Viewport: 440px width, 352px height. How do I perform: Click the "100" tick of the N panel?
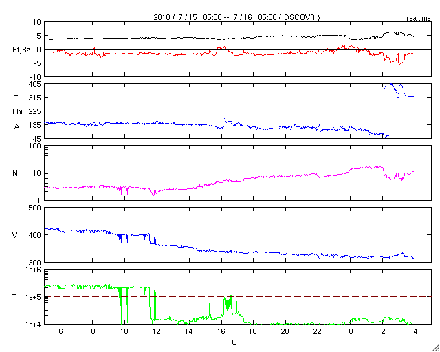pos(35,146)
